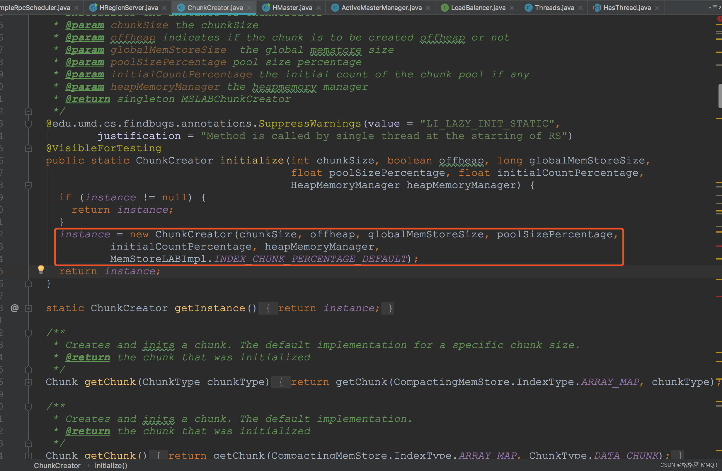Close the SimpleRpcScheduler.java tab
Screen dimensions: 722x471
(x=76, y=8)
